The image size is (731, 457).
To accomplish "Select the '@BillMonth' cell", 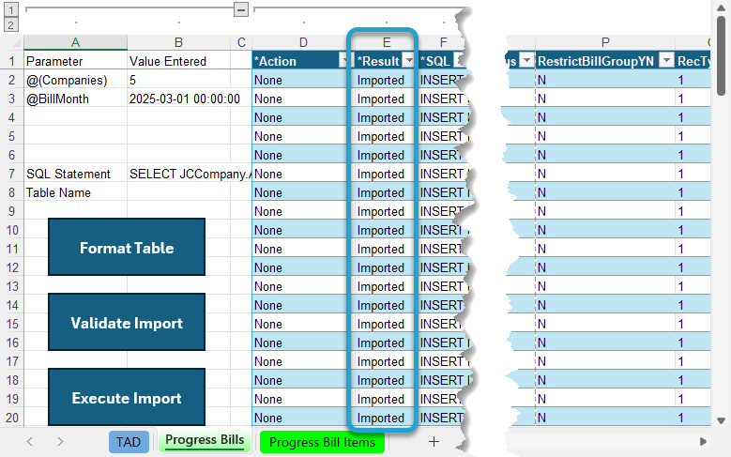I will pyautogui.click(x=75, y=99).
